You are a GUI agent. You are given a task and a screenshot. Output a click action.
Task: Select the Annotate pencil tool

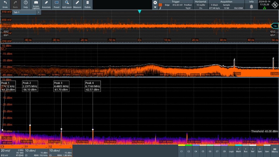click(46, 3)
